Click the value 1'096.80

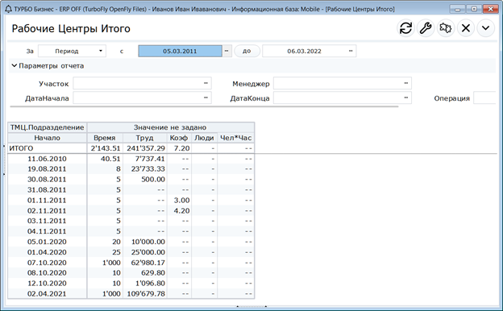(150, 283)
